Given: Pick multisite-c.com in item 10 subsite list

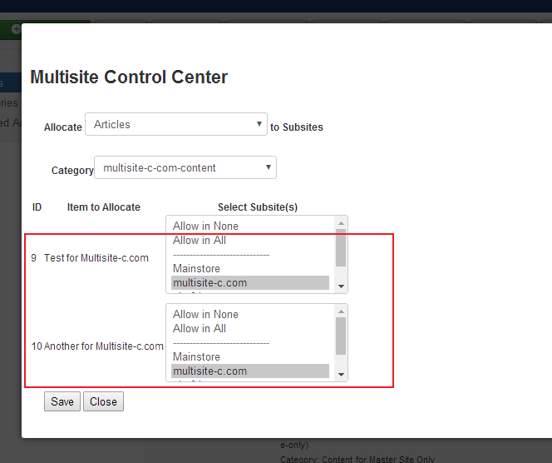Looking at the screenshot, I should click(209, 371).
